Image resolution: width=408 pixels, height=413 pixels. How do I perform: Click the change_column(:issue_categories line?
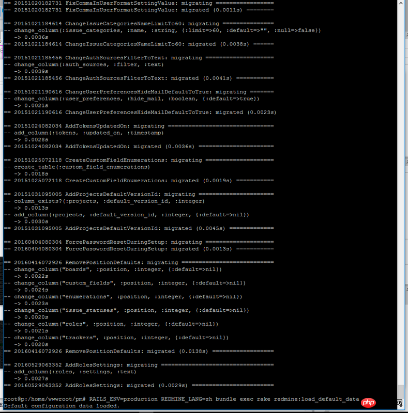[162, 30]
